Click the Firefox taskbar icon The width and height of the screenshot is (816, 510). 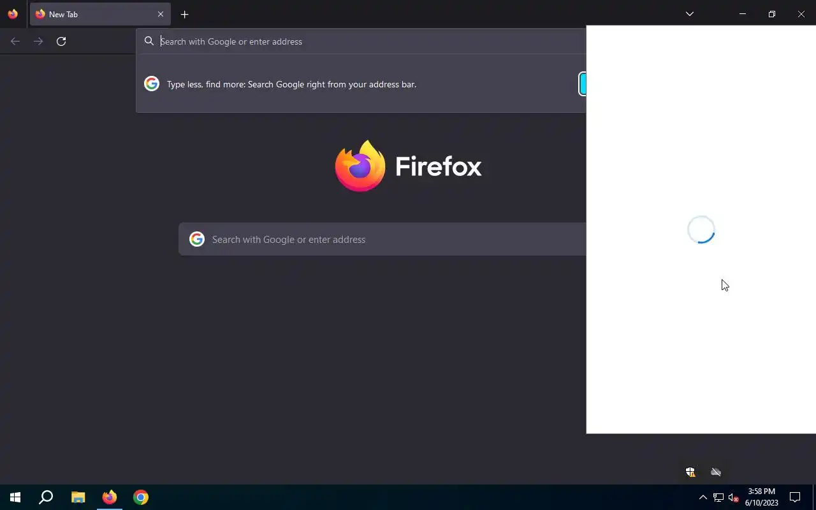pyautogui.click(x=110, y=497)
